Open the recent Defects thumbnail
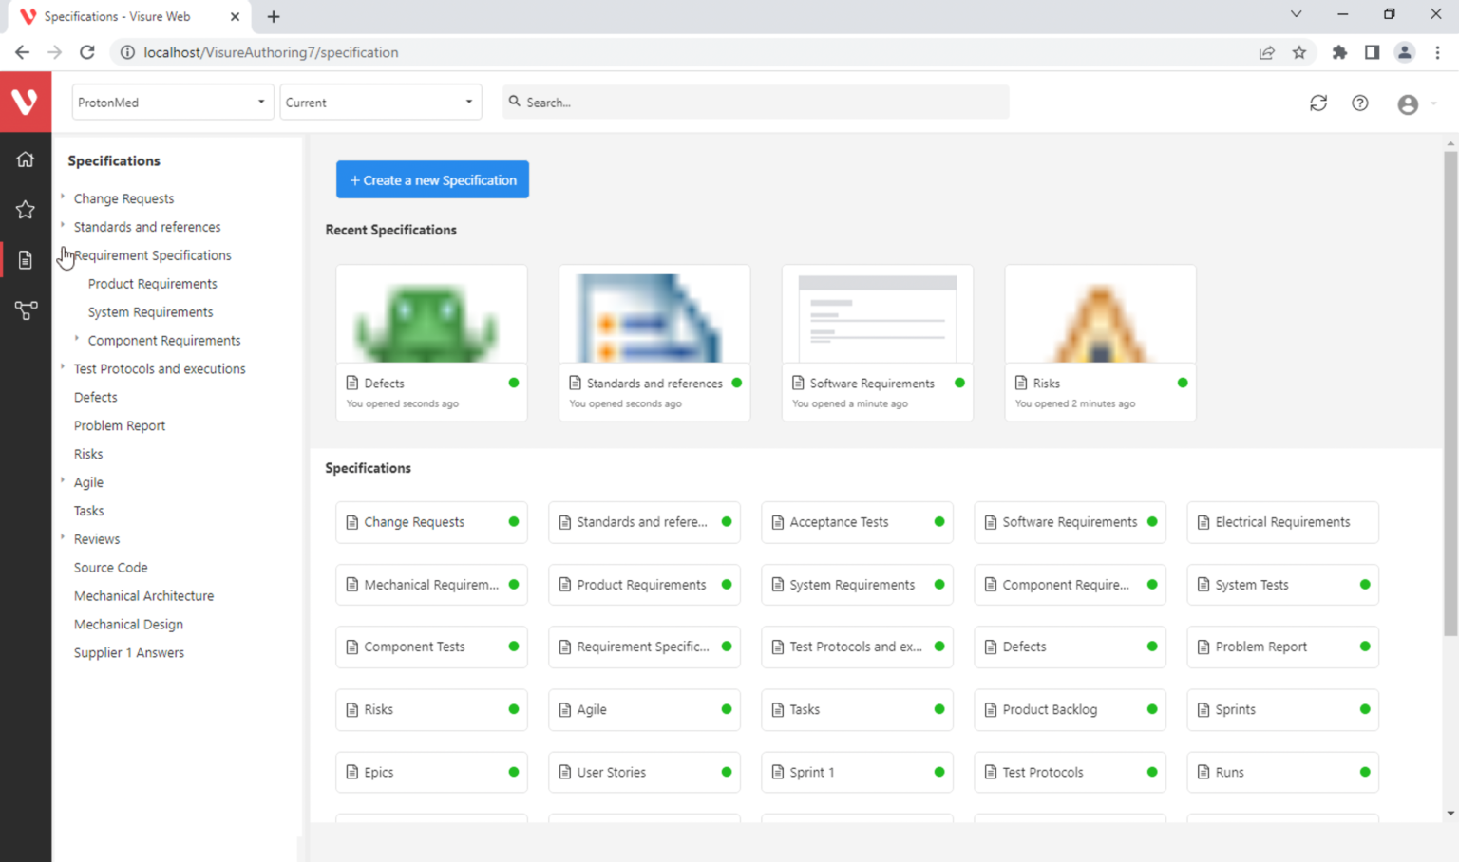The width and height of the screenshot is (1459, 862). click(x=431, y=315)
